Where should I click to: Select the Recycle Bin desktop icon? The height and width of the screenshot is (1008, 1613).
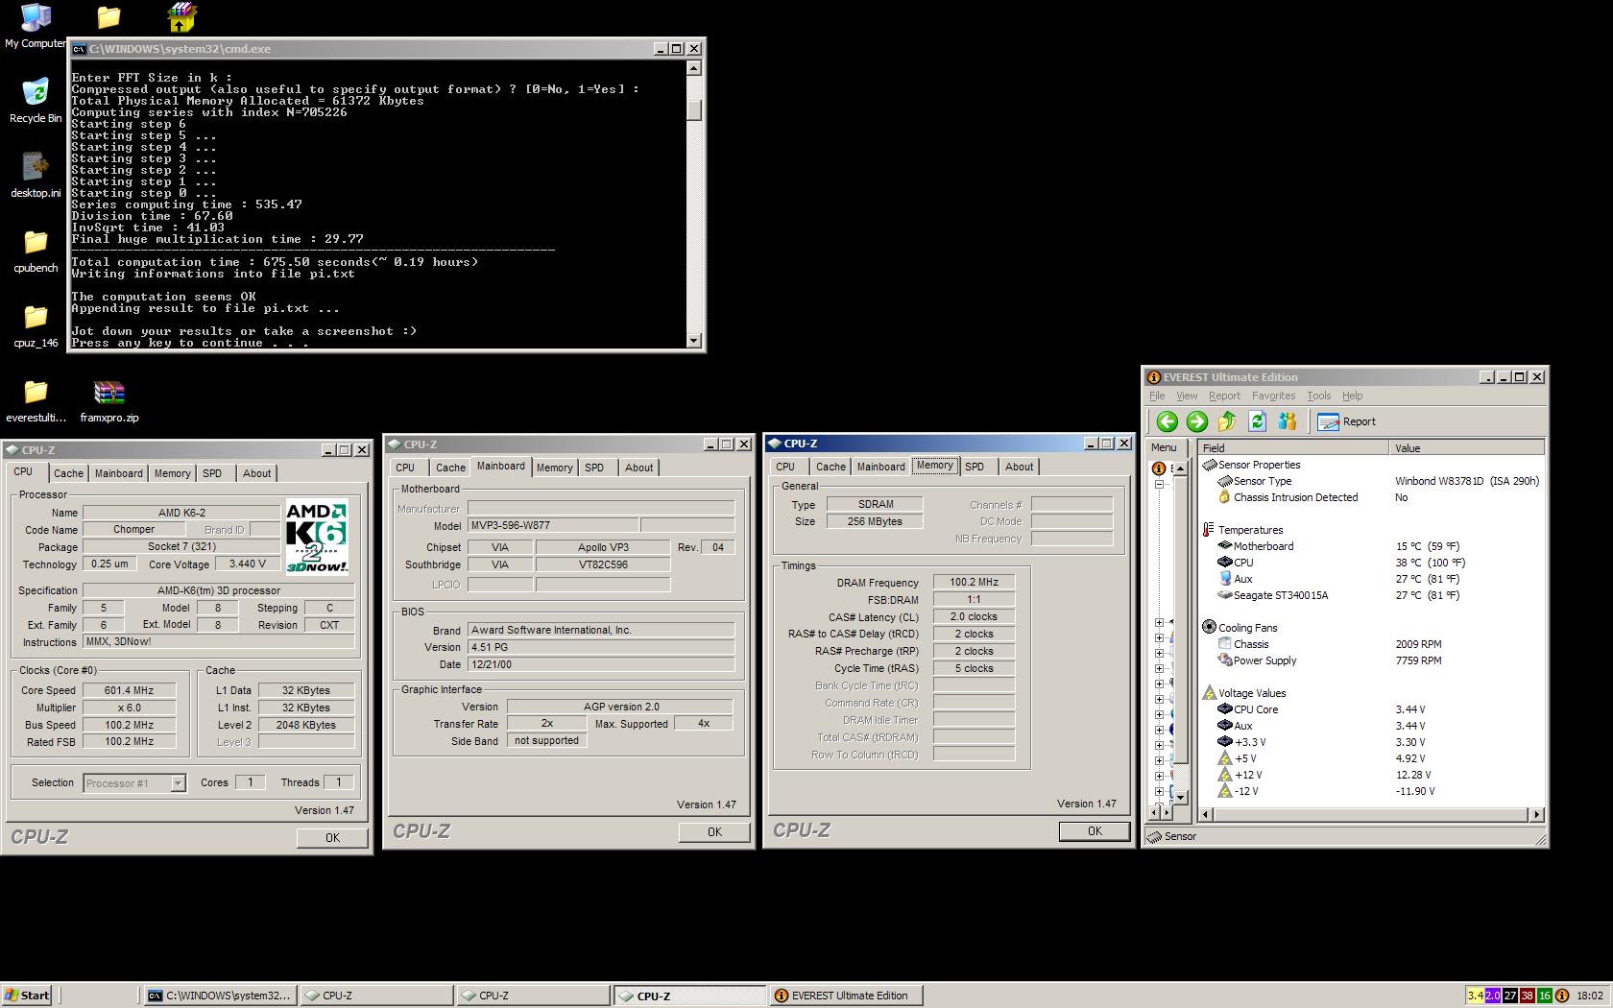(36, 101)
